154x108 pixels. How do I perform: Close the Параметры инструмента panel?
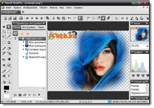pyautogui.click(x=44, y=23)
